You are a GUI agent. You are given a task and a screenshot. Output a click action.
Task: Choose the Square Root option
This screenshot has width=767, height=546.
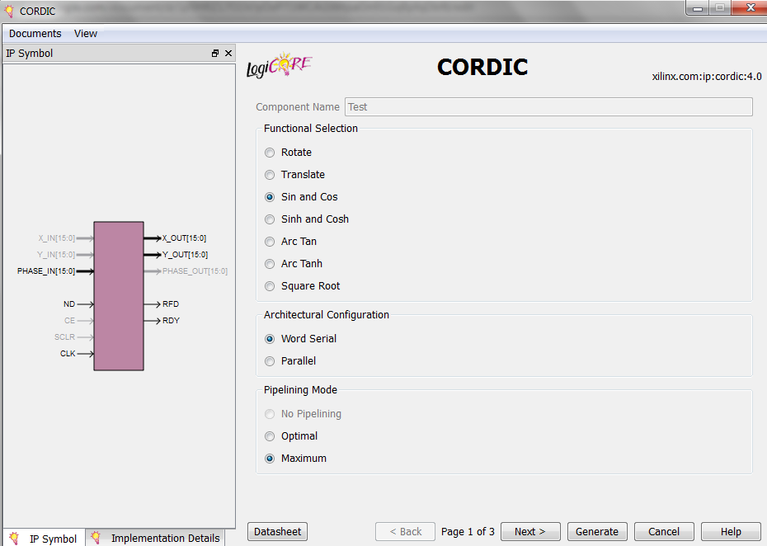pyautogui.click(x=270, y=286)
